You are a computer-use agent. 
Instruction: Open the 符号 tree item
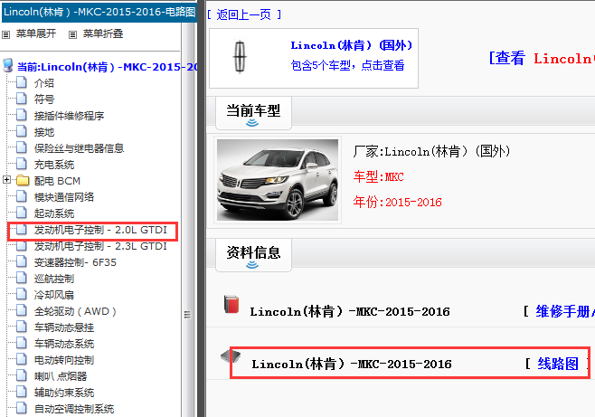(x=44, y=100)
